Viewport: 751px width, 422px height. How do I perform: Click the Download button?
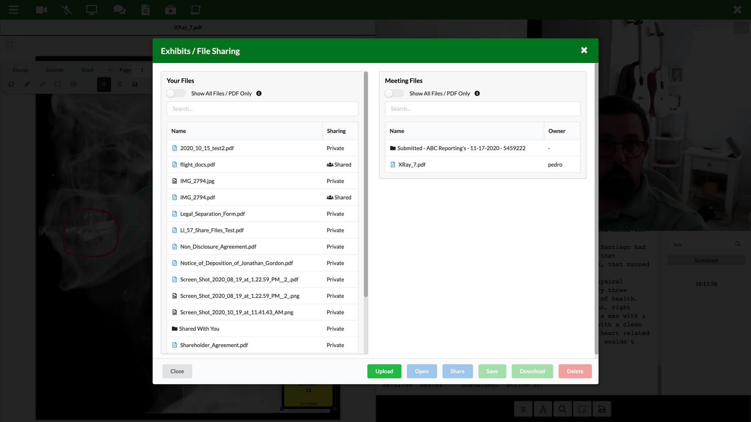point(532,371)
